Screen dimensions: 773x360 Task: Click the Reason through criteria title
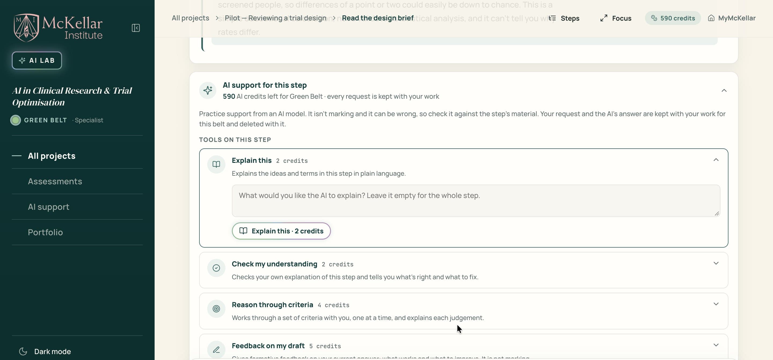272,305
